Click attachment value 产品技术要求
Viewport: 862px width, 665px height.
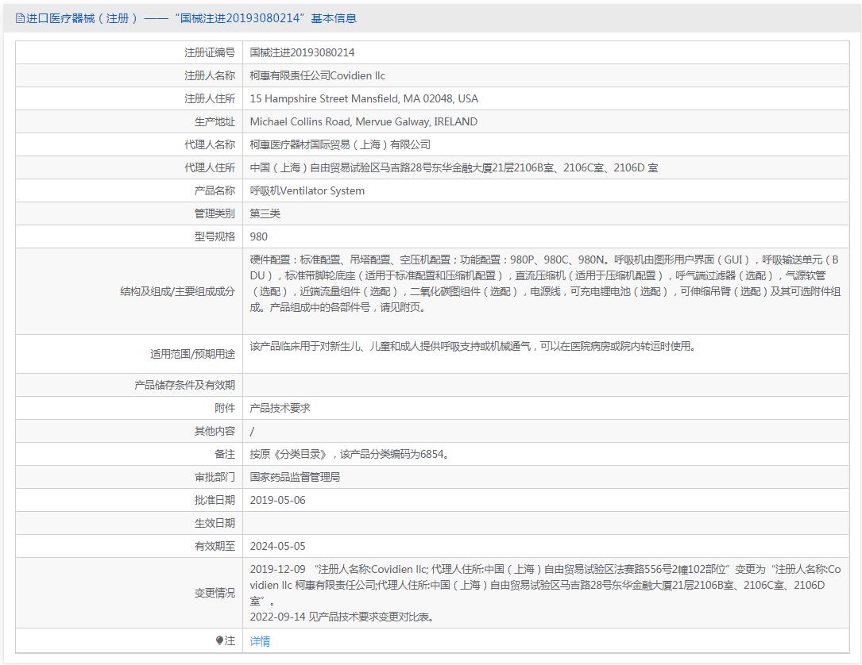coord(280,409)
